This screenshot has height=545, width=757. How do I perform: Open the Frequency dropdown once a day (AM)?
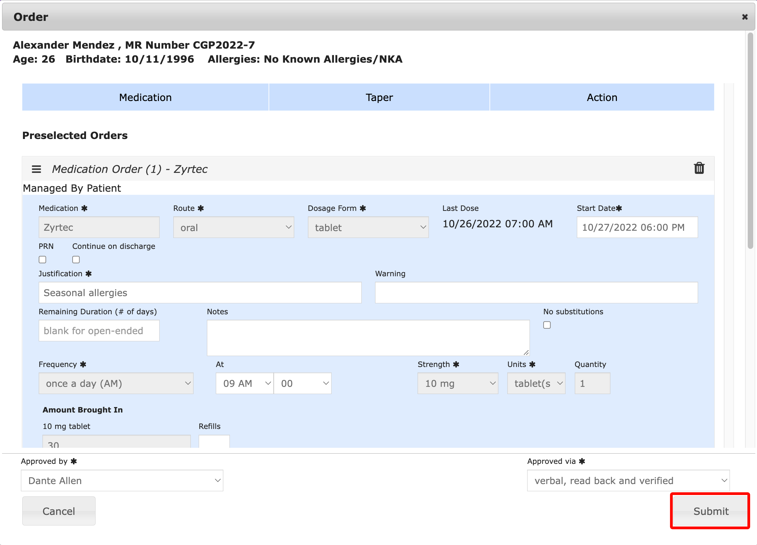[116, 383]
